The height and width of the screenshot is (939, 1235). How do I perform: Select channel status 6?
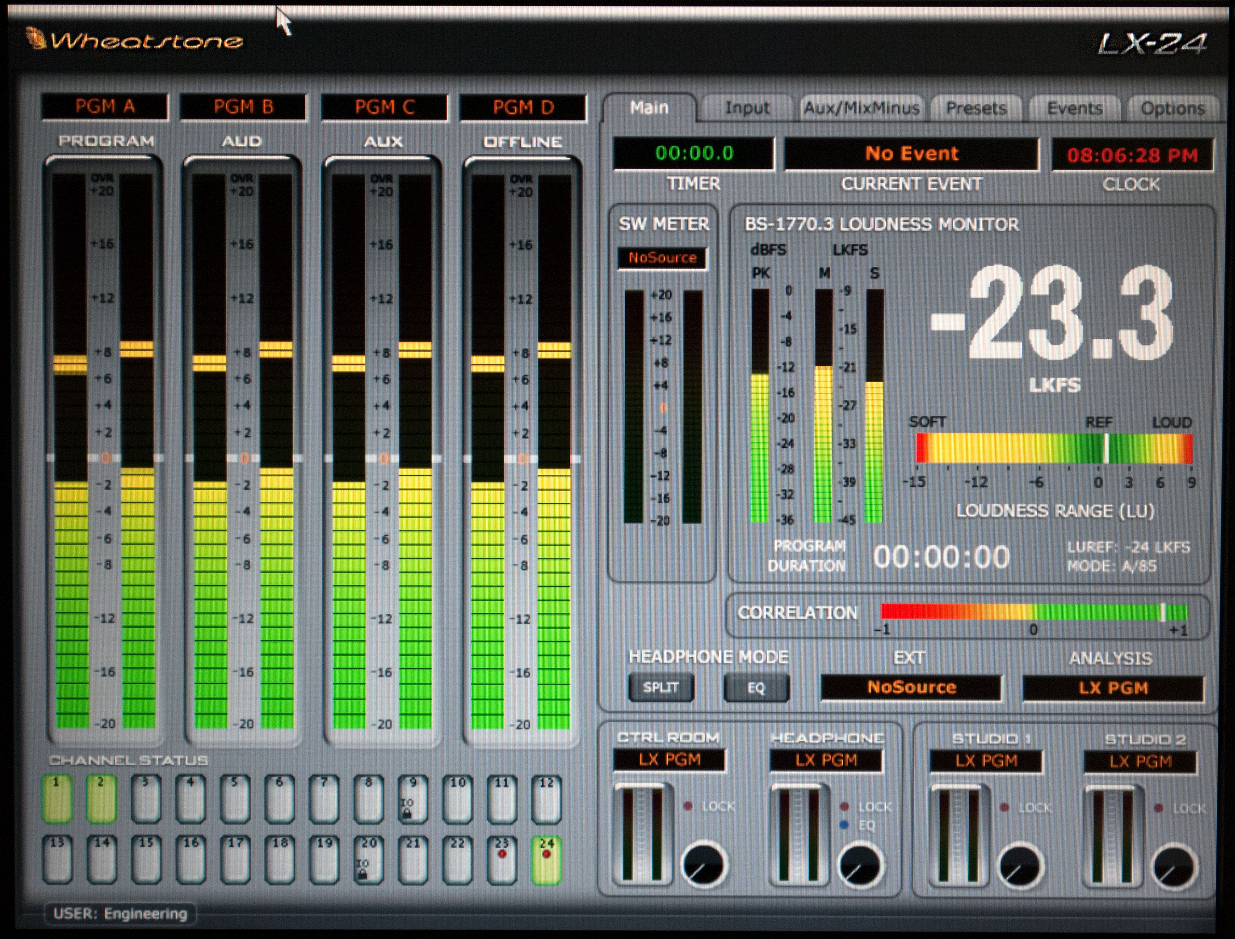point(279,799)
